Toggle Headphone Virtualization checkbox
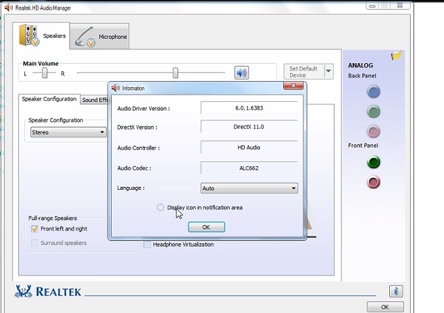 147,244
